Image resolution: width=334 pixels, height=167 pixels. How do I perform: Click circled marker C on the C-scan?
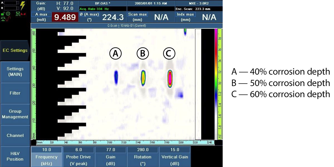(169, 54)
